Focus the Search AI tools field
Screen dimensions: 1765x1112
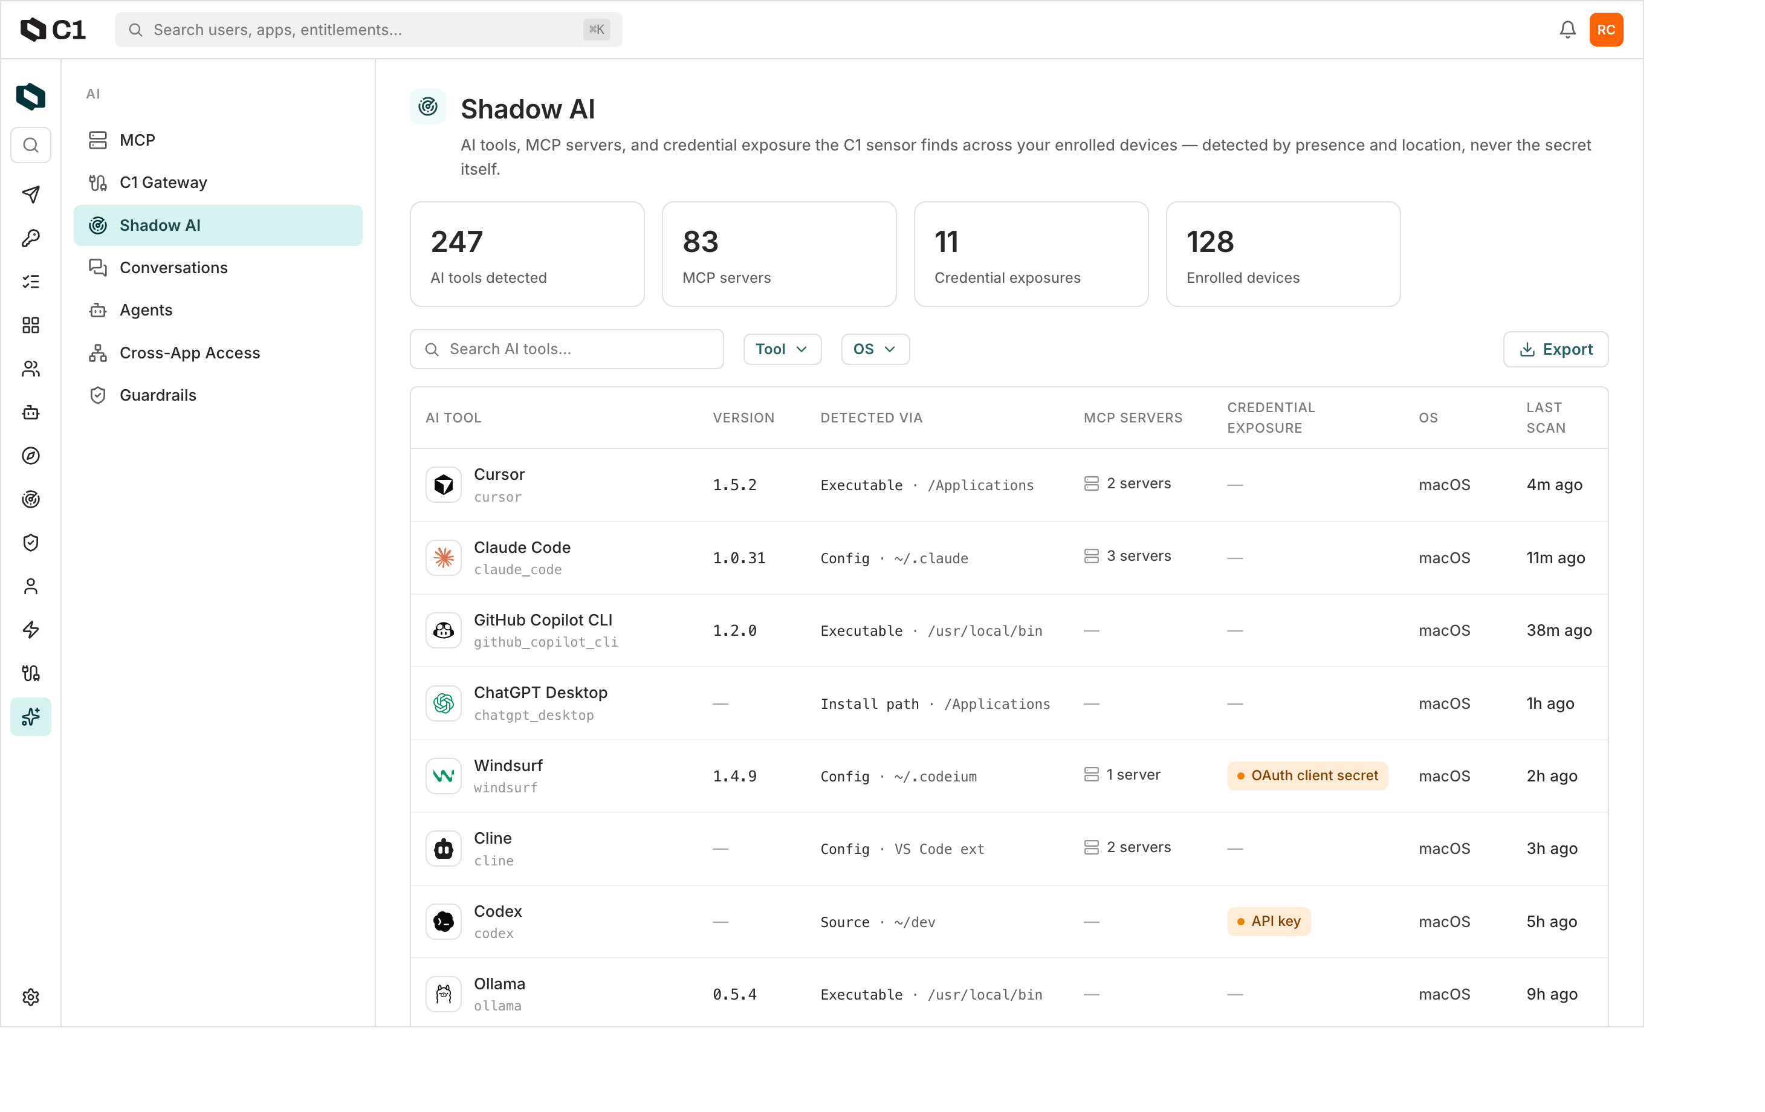click(x=566, y=350)
